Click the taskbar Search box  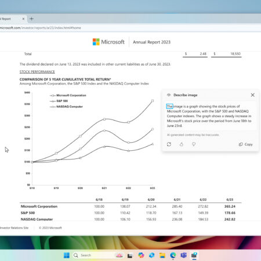(x=98, y=255)
